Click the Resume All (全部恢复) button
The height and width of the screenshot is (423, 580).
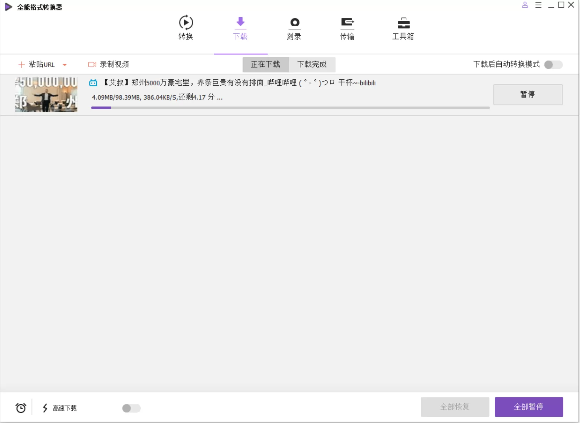(x=455, y=407)
